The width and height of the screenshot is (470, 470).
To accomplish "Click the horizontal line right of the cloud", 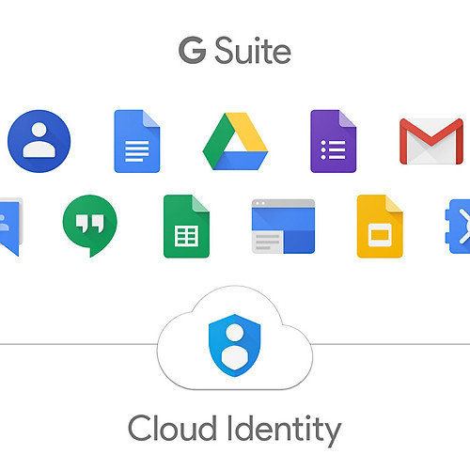I will click(390, 344).
